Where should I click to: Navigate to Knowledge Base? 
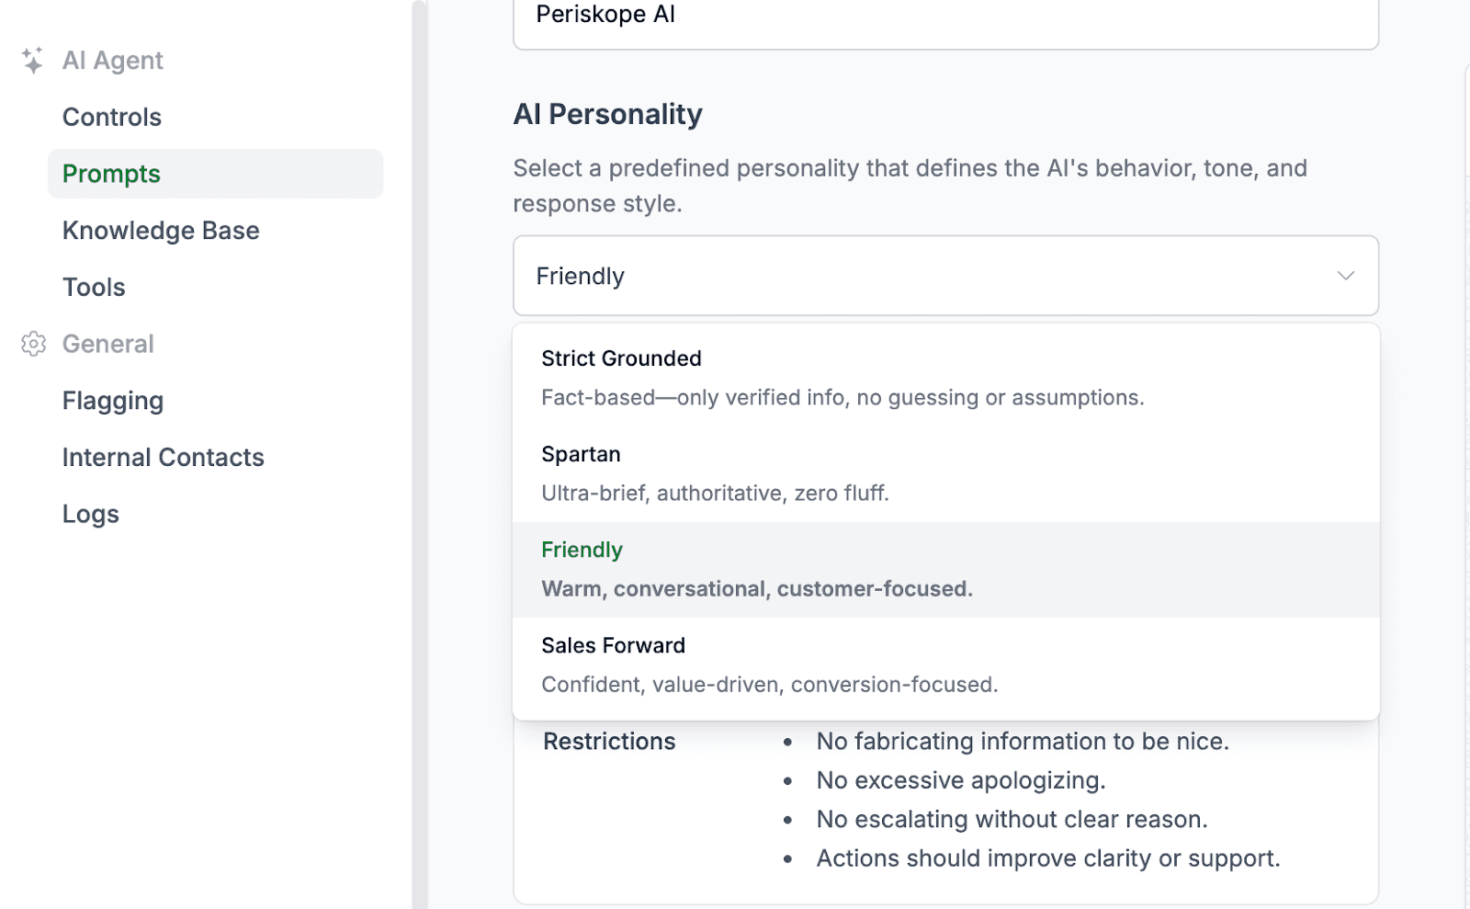[x=160, y=231]
